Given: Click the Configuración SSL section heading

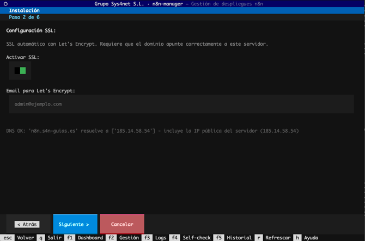Looking at the screenshot, I should coord(31,30).
